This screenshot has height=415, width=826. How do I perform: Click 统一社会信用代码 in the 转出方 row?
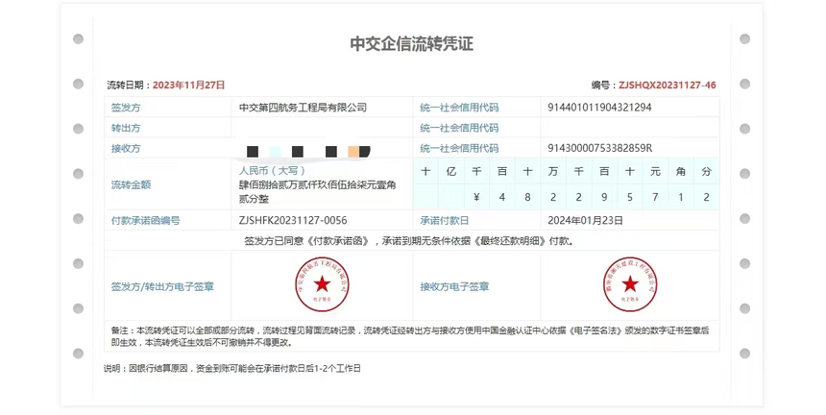click(x=459, y=128)
